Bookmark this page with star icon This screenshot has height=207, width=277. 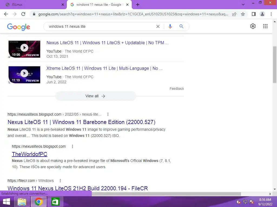243,14
